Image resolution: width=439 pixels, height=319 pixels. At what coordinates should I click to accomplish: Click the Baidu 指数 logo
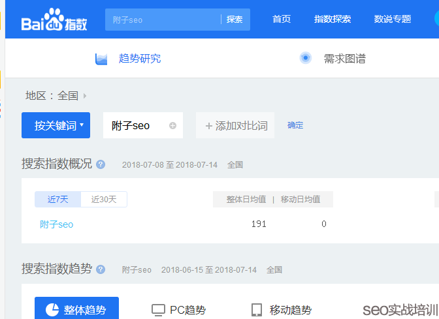point(54,20)
